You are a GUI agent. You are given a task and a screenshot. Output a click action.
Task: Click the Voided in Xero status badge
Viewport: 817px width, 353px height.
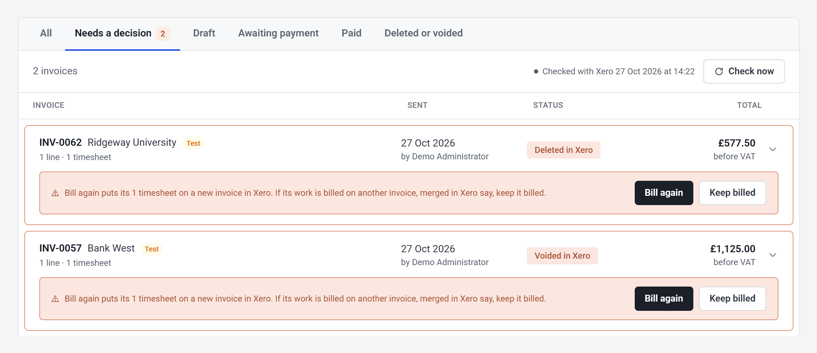[562, 256]
